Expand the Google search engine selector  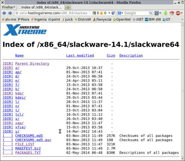coord(120,13)
